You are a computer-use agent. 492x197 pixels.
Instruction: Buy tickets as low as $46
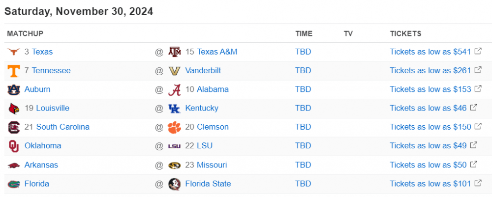coord(428,108)
